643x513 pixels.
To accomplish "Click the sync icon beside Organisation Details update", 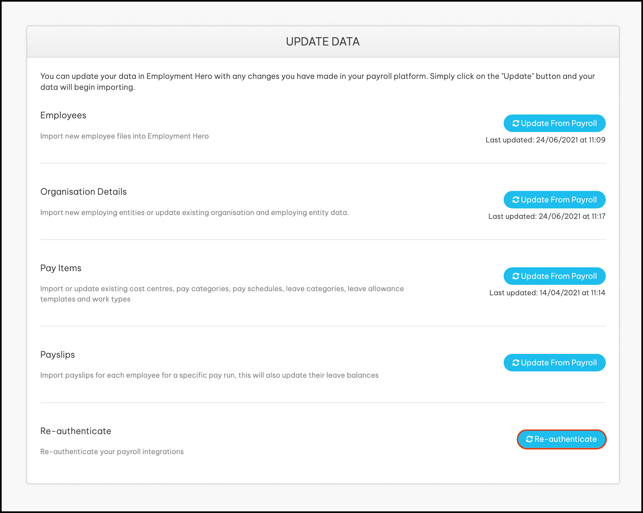I will (516, 200).
